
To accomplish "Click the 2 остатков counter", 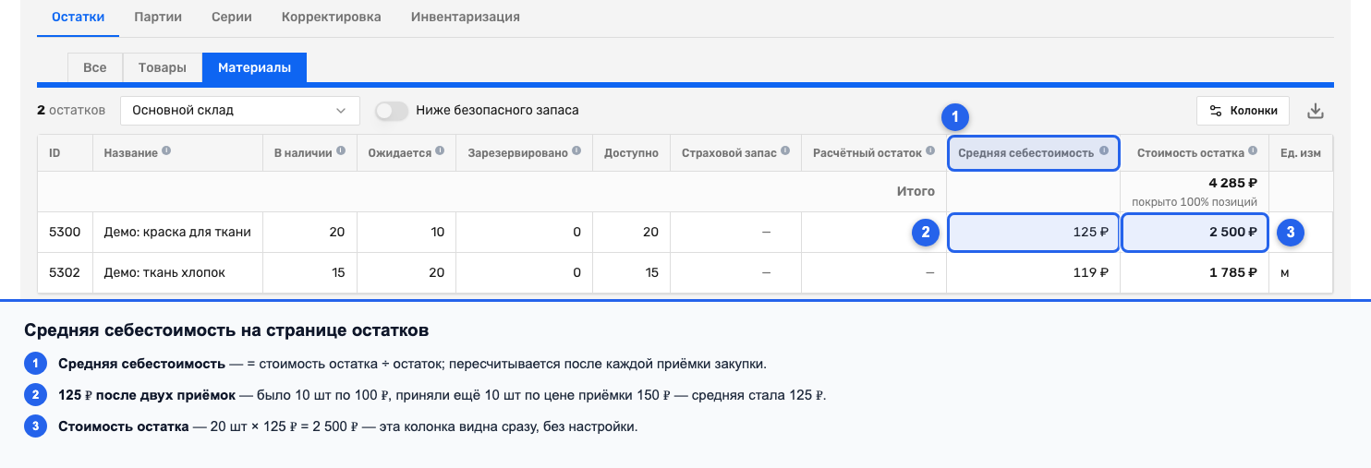I will (71, 111).
